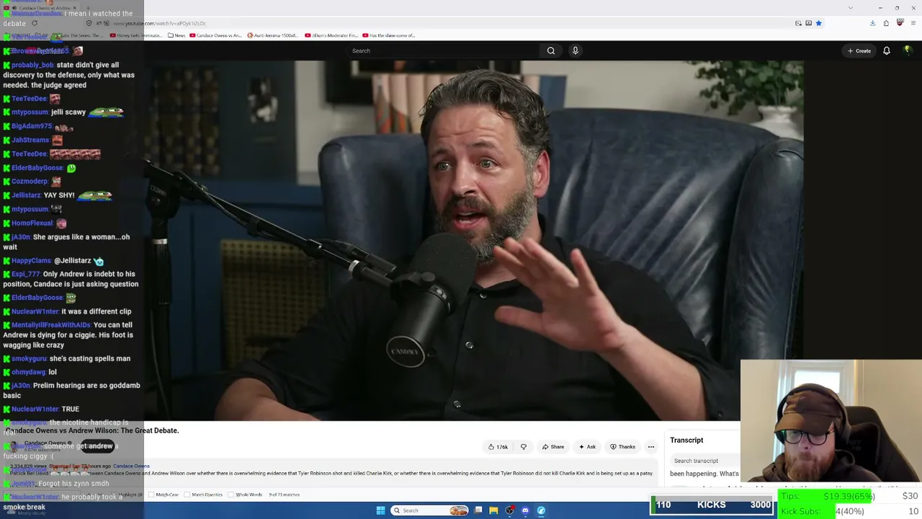922x519 pixels.
Task: Expand the list all tabs chevron
Action: pos(850,8)
